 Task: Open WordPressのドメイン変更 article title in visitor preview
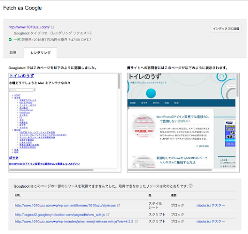click(183, 119)
